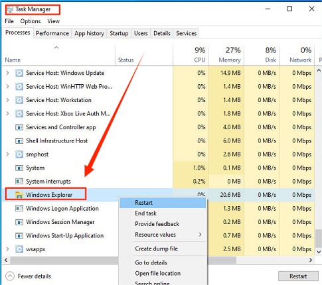Switch to the Startup tab
Viewport: 322px width, 285px height.
click(x=119, y=33)
